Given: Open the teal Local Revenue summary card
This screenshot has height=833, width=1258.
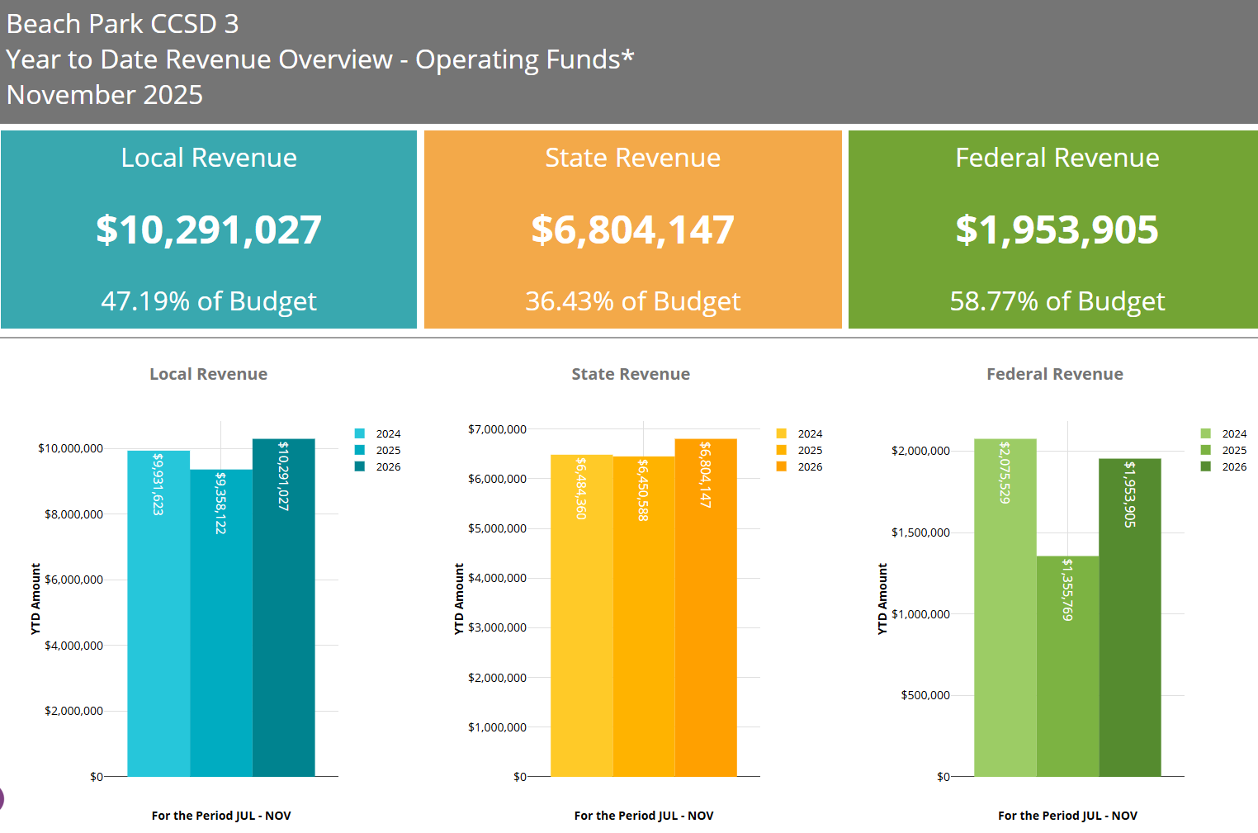Looking at the screenshot, I should click(209, 230).
